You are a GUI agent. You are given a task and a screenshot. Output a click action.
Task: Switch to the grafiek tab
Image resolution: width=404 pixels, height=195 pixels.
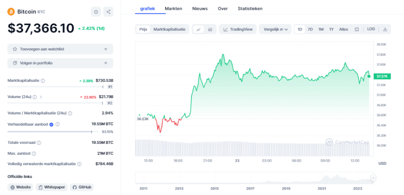[148, 9]
